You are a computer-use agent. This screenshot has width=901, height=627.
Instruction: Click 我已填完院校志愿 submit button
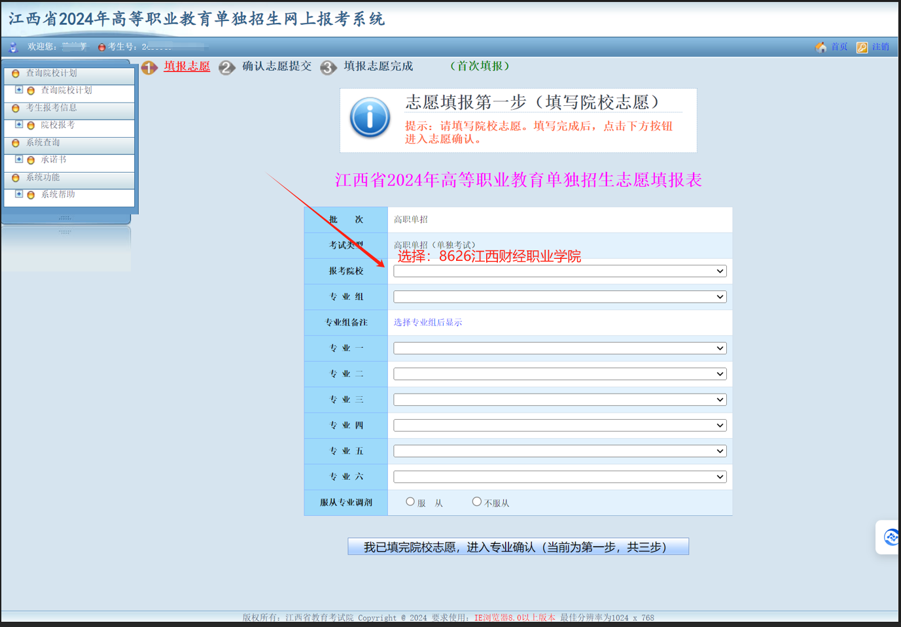click(x=518, y=547)
